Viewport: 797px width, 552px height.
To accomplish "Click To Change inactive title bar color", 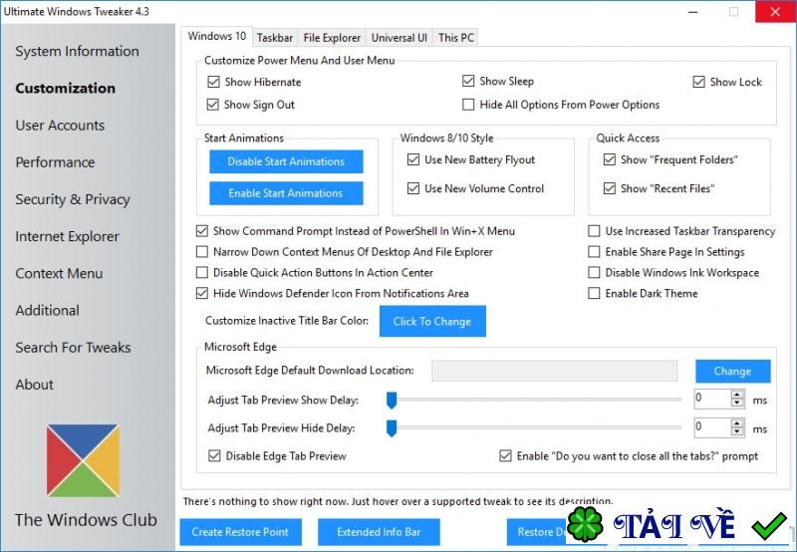I will pos(432,321).
